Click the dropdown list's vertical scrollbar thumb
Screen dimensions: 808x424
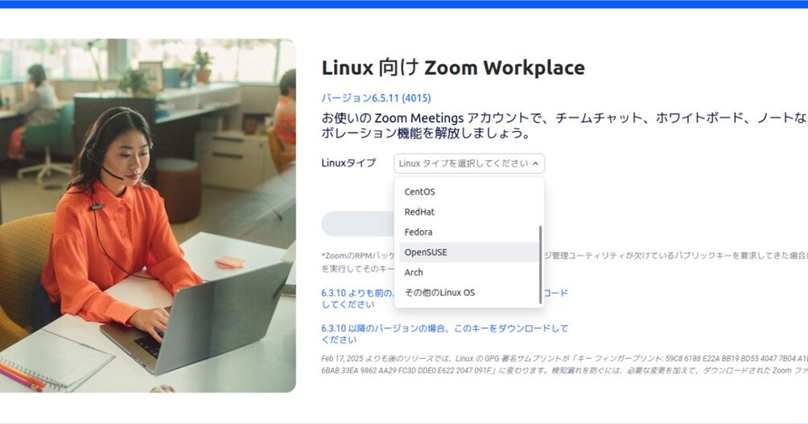pos(541,264)
